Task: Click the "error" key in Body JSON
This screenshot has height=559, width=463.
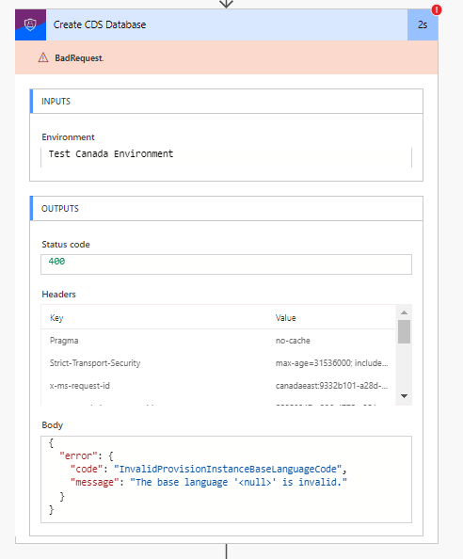Action: pyautogui.click(x=78, y=456)
